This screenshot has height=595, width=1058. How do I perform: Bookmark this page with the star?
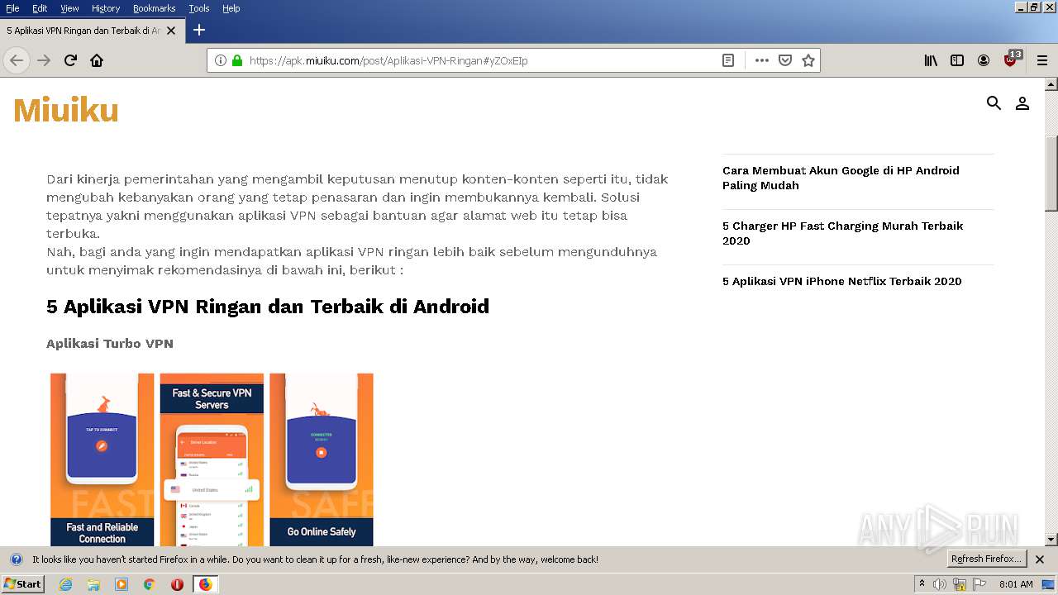(x=808, y=60)
